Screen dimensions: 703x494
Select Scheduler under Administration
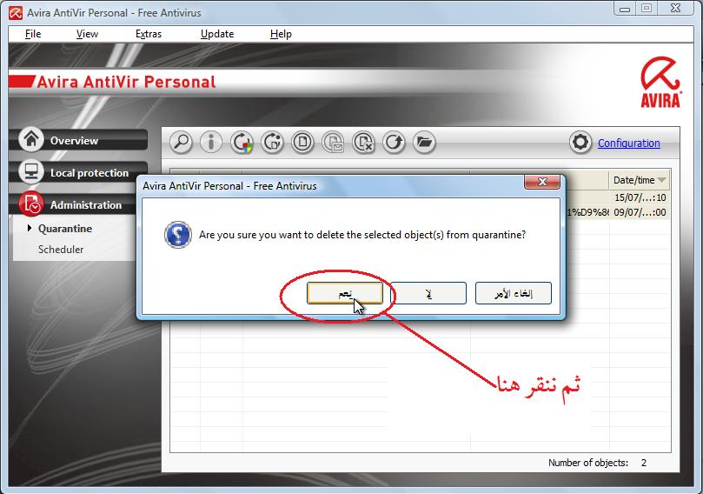(x=61, y=250)
